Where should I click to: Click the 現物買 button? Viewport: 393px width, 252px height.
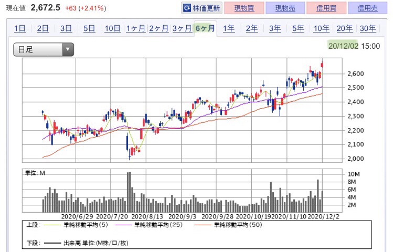[x=244, y=8]
